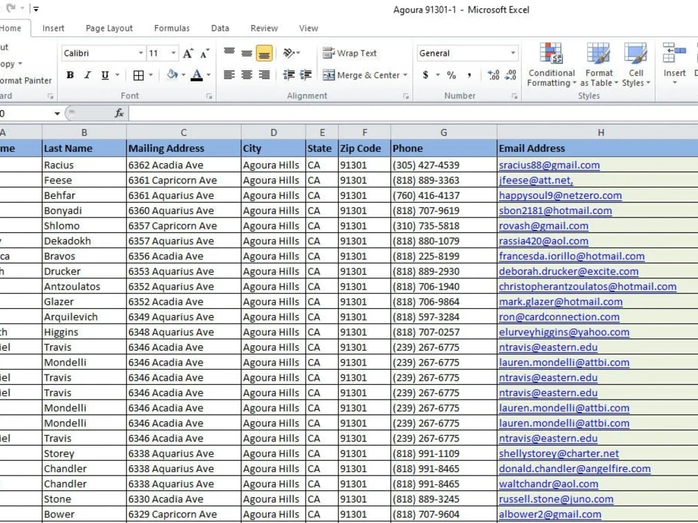This screenshot has width=698, height=523.
Task: Select the cell containing Antzoulatos
Action: [x=84, y=287]
